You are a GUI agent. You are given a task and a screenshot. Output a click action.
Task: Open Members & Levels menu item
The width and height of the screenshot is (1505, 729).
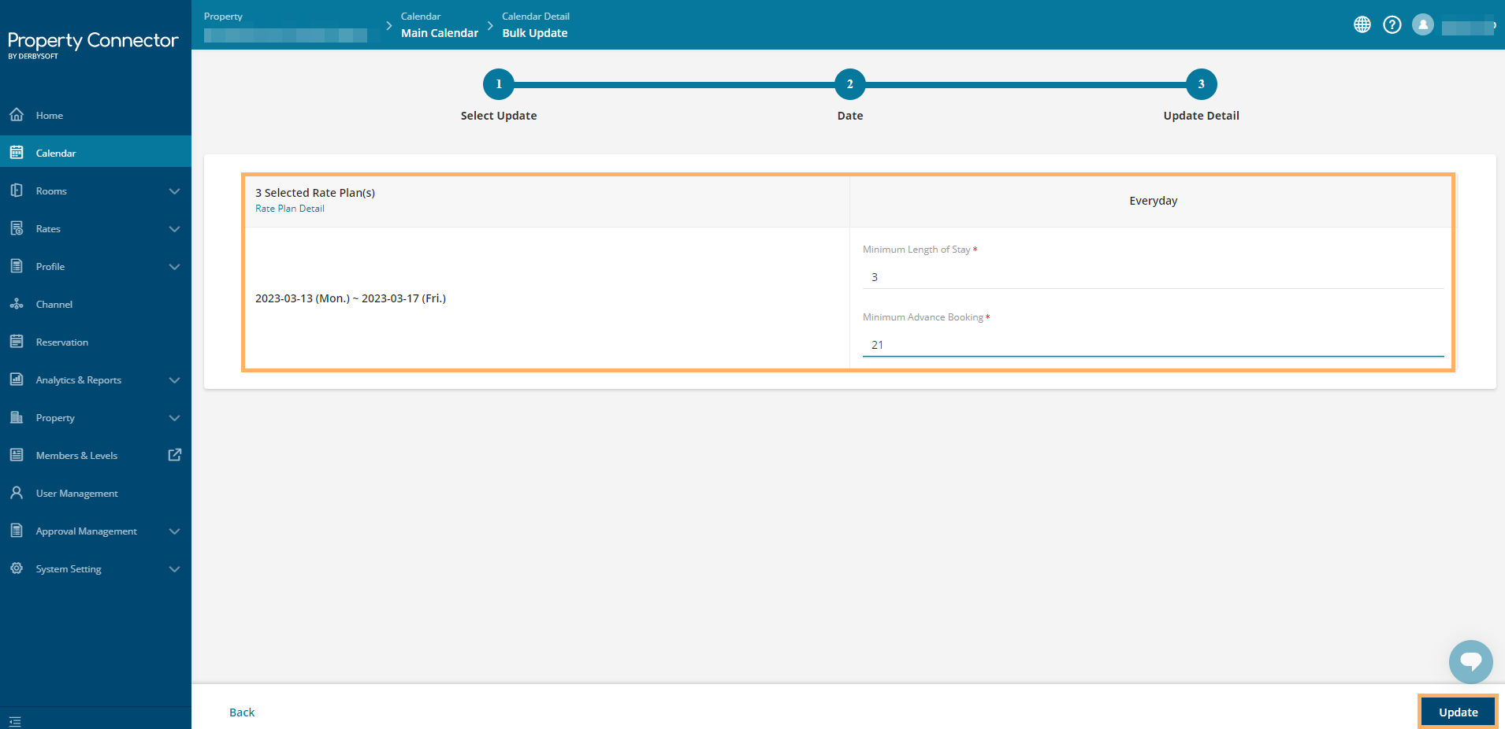click(95, 455)
